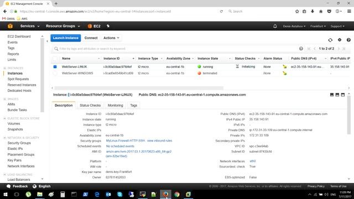Focus the browser Search box
Viewport: 354px width, 199px height.
[x=259, y=11]
